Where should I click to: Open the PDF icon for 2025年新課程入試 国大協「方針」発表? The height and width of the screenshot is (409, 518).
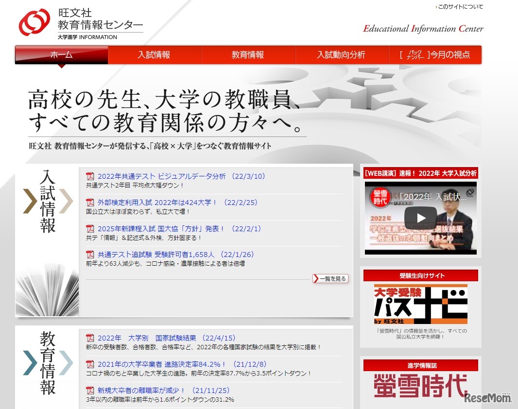click(x=89, y=229)
